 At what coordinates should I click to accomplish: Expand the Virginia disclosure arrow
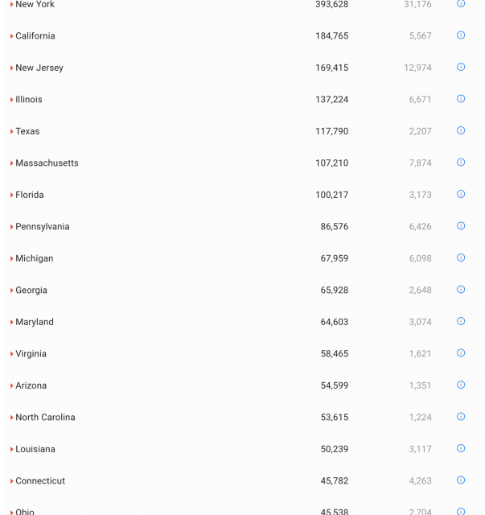click(11, 354)
